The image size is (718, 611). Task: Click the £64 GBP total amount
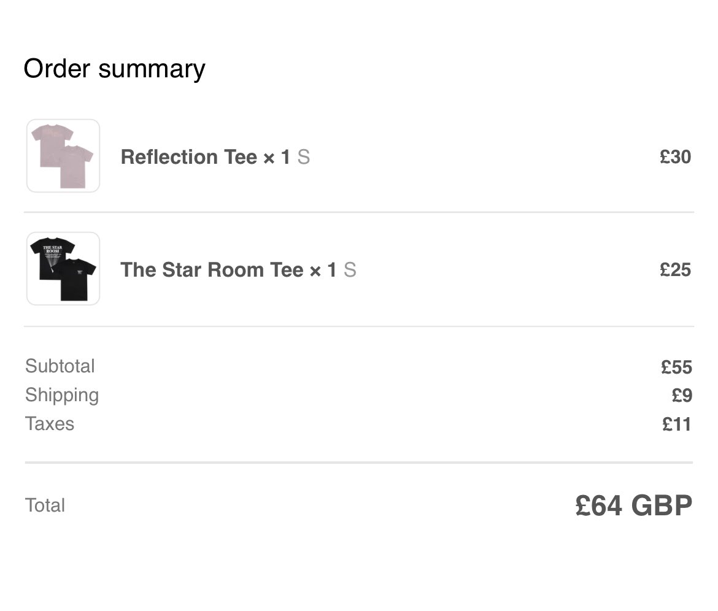click(x=634, y=505)
